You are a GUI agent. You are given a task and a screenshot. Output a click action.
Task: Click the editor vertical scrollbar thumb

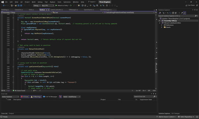[x=156, y=68]
